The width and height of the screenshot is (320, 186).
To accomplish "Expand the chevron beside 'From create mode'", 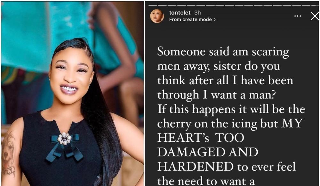I will [x=214, y=20].
